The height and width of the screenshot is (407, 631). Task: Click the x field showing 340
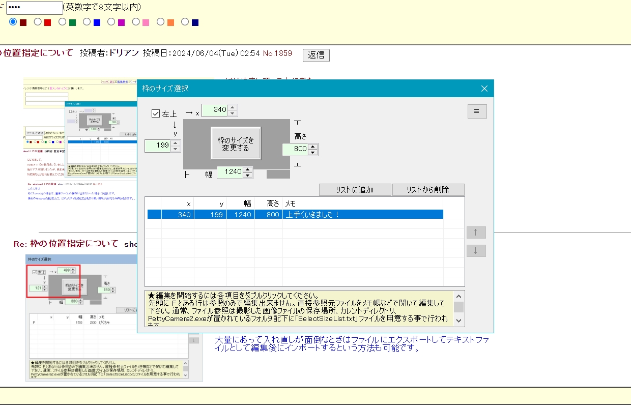pyautogui.click(x=215, y=110)
